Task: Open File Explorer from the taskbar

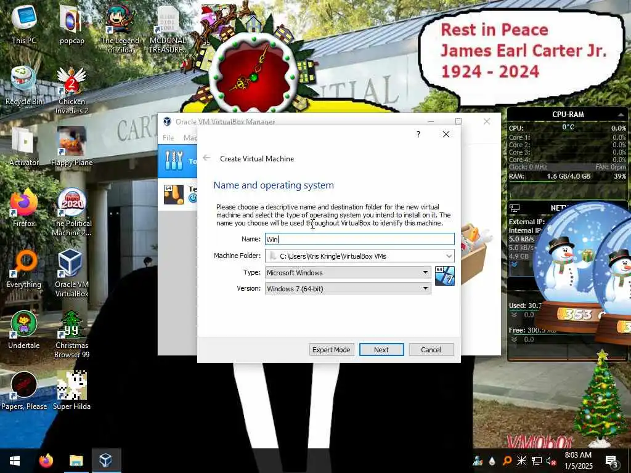Action: [x=76, y=461]
